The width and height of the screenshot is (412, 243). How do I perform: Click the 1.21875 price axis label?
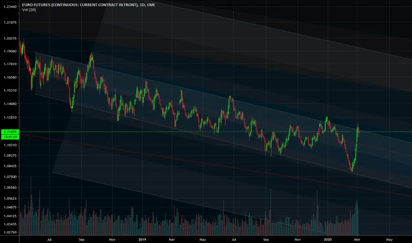click(10, 23)
